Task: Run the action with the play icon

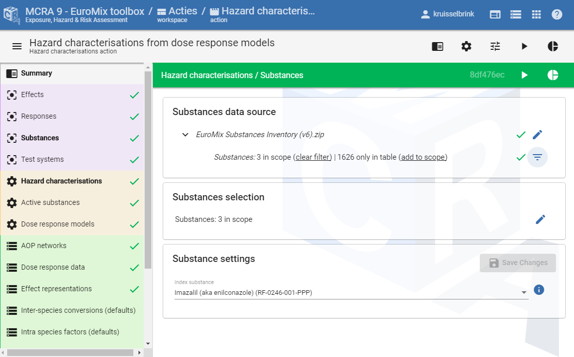Action: point(524,46)
